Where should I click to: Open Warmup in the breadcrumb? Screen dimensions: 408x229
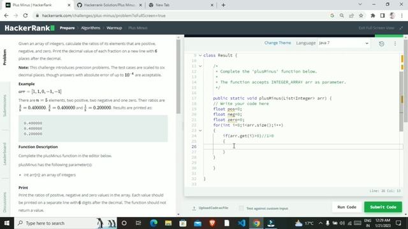pyautogui.click(x=114, y=28)
